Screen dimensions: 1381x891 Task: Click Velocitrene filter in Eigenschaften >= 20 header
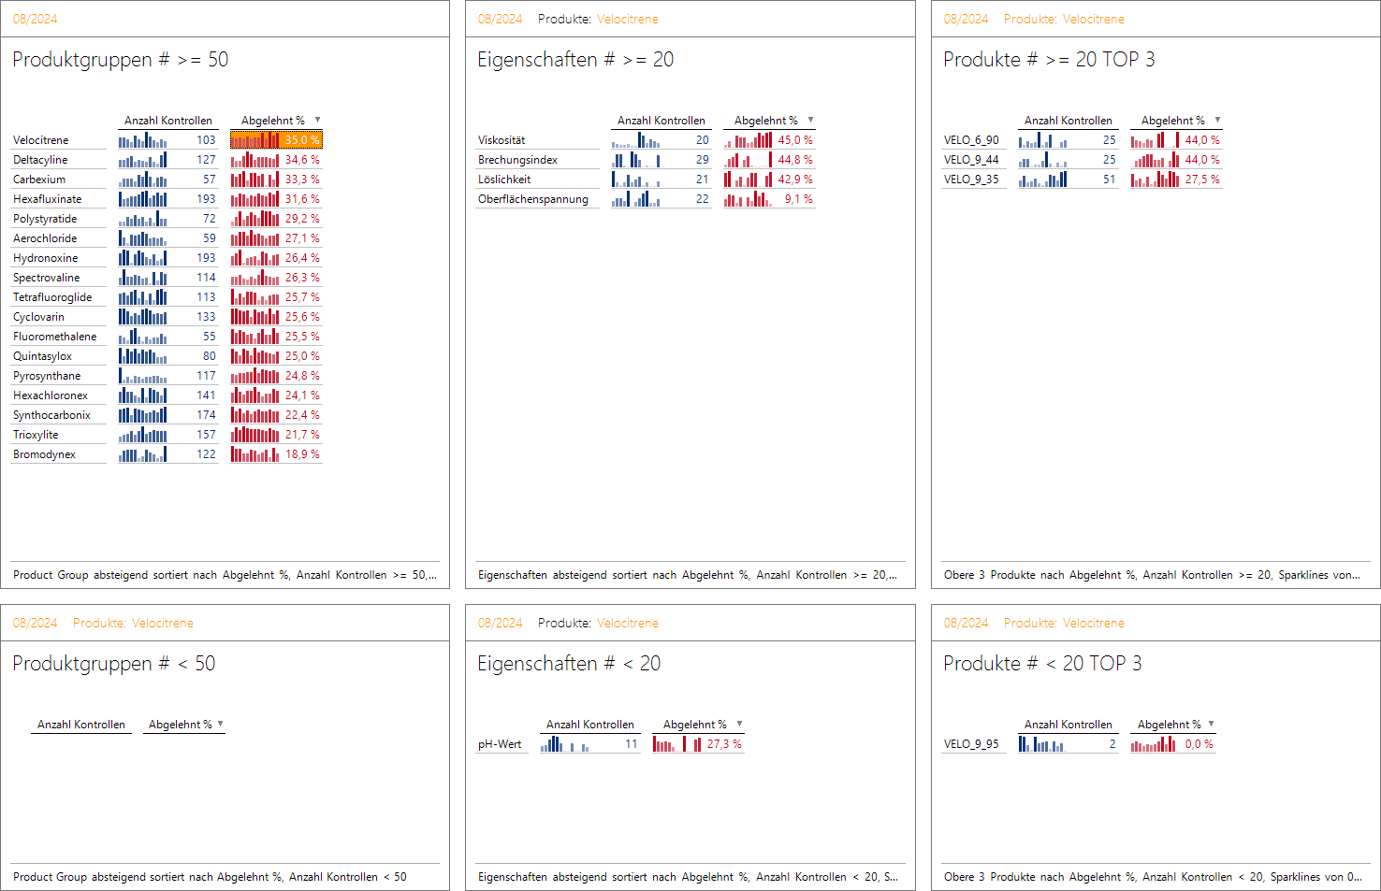(627, 19)
